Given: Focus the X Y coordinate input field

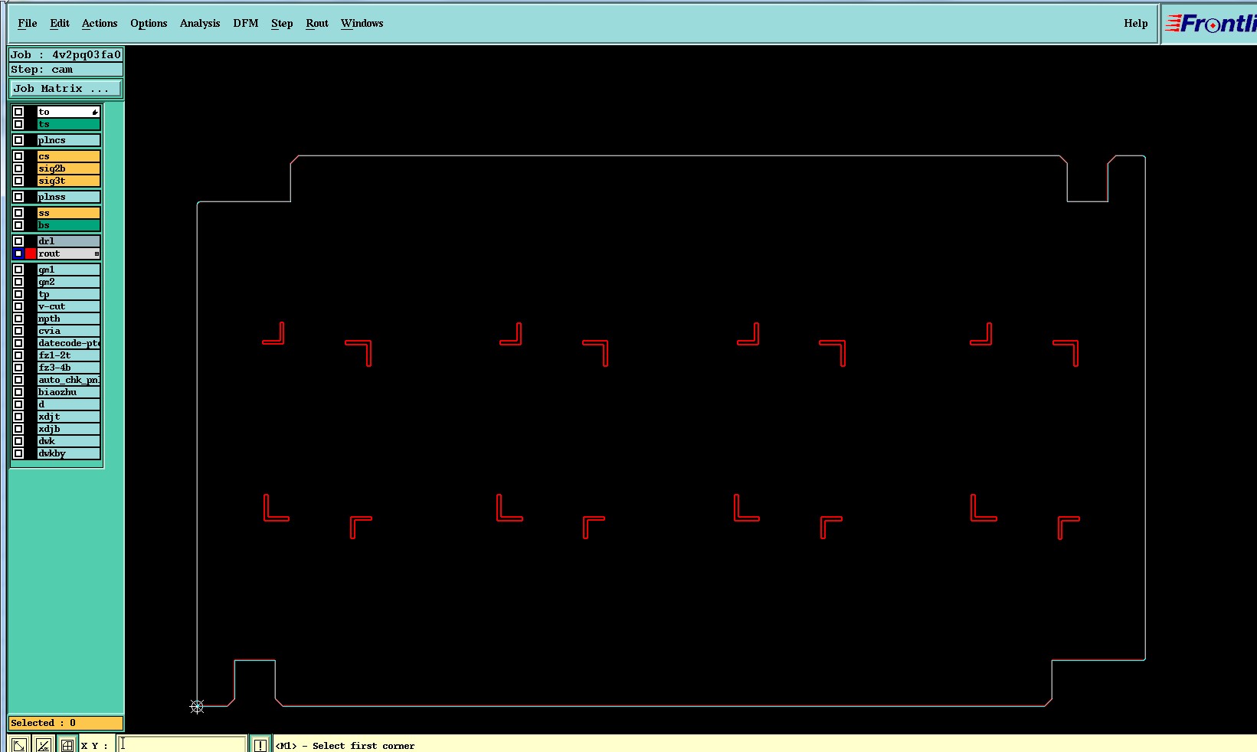Looking at the screenshot, I should click(182, 744).
